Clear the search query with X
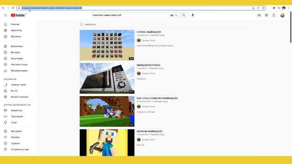 [176, 15]
